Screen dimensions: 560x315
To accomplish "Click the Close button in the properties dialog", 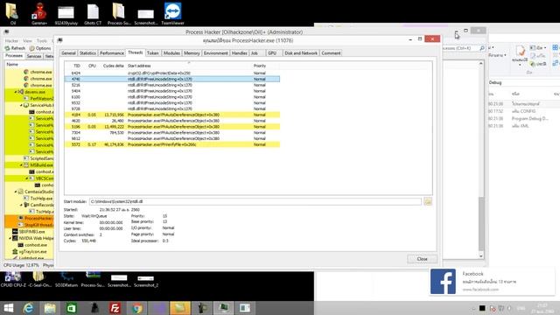I will pos(422,259).
